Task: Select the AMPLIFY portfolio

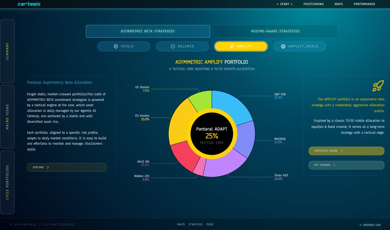Action: click(241, 46)
